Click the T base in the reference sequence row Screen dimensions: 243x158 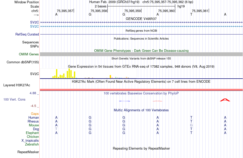pyautogui.click(x=191, y=14)
